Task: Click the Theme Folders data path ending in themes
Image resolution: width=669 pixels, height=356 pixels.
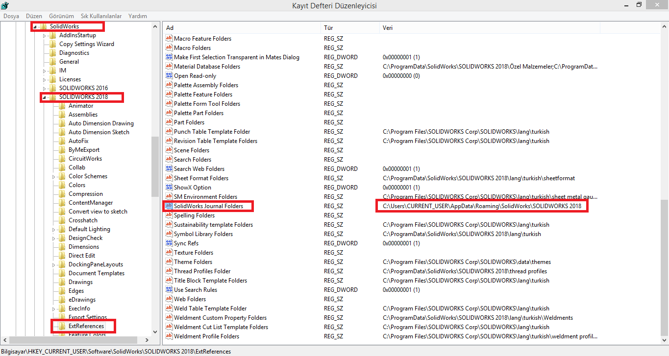Action: [467, 262]
